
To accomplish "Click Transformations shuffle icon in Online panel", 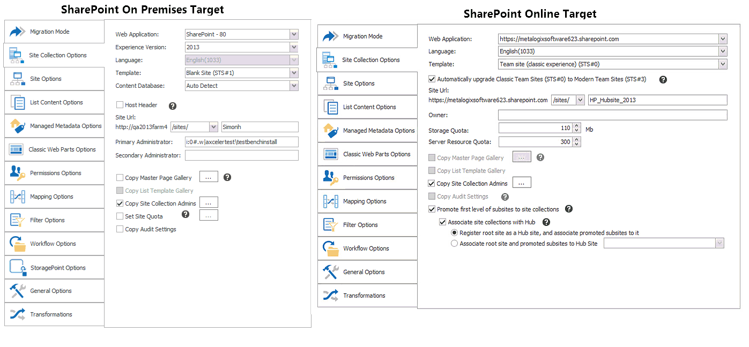I will [331, 296].
